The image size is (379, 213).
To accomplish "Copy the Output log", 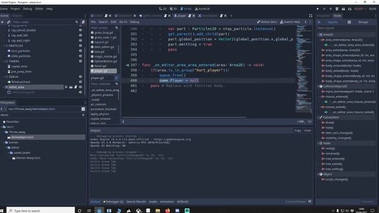I will (x=297, y=130).
